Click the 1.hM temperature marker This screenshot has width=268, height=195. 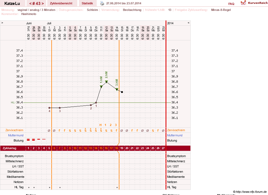click(101, 87)
